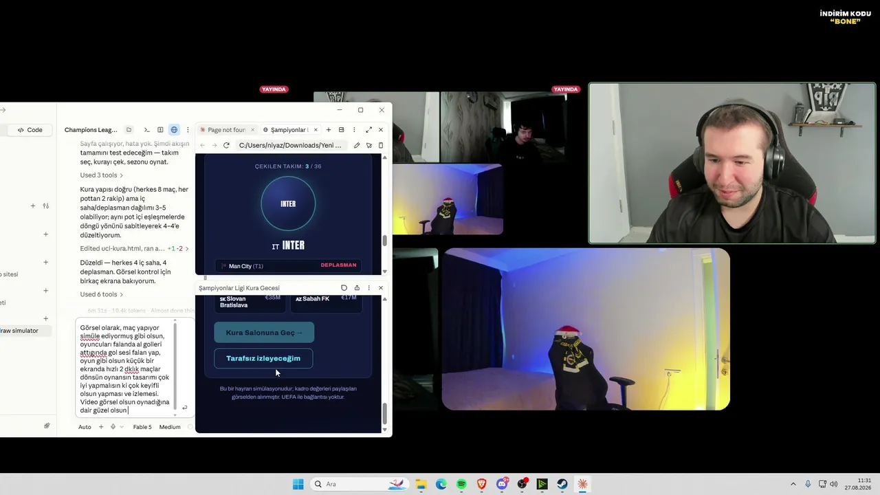Switch to the Şampiyonlar tab

(289, 130)
